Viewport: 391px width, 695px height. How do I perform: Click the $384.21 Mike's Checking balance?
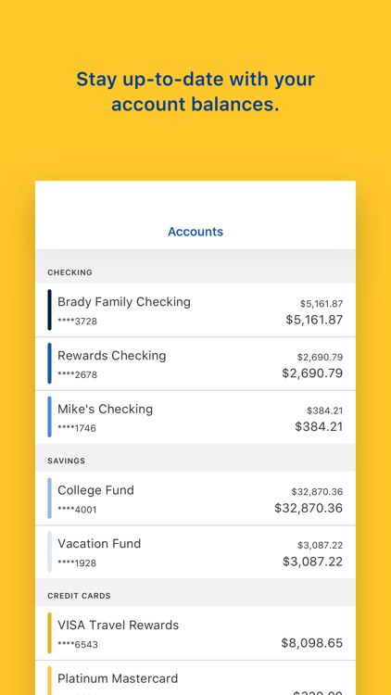[319, 426]
